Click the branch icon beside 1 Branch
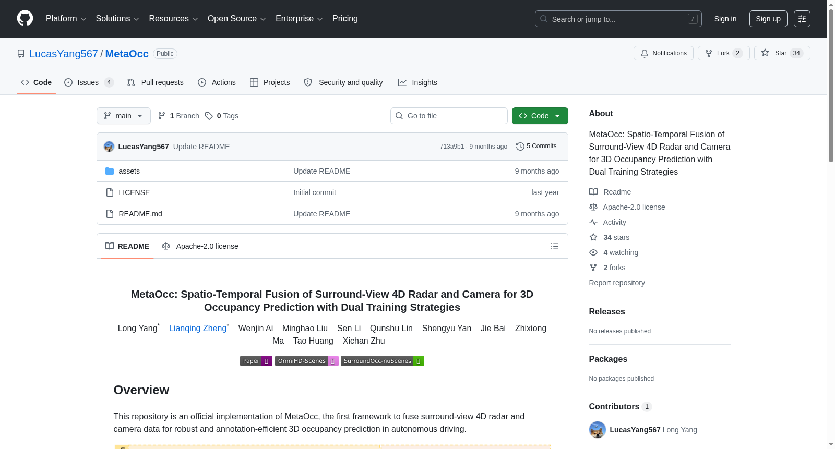 tap(162, 116)
